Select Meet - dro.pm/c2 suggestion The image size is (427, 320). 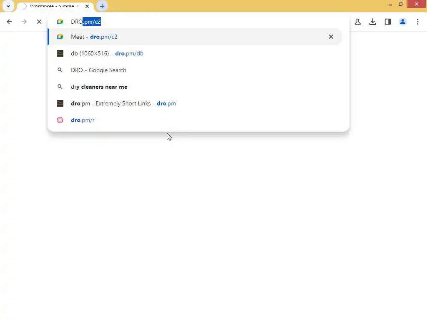[195, 37]
